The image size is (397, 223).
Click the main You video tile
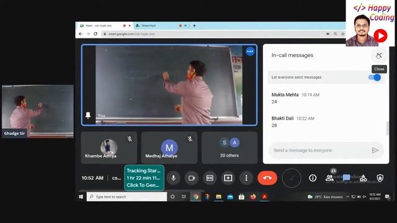(x=169, y=85)
